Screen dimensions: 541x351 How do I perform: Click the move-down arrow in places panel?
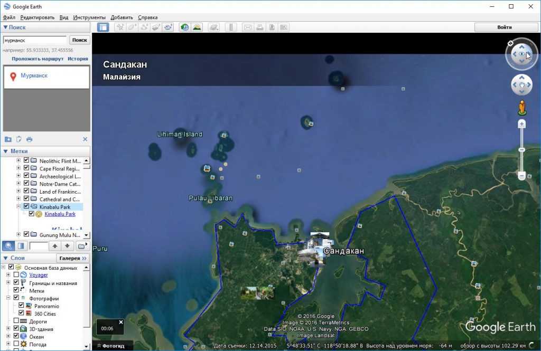point(67,246)
